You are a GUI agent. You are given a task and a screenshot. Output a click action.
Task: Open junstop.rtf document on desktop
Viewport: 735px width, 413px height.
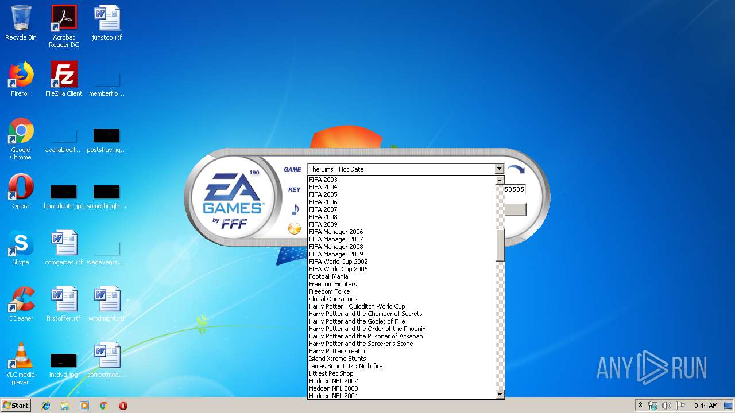pyautogui.click(x=107, y=24)
